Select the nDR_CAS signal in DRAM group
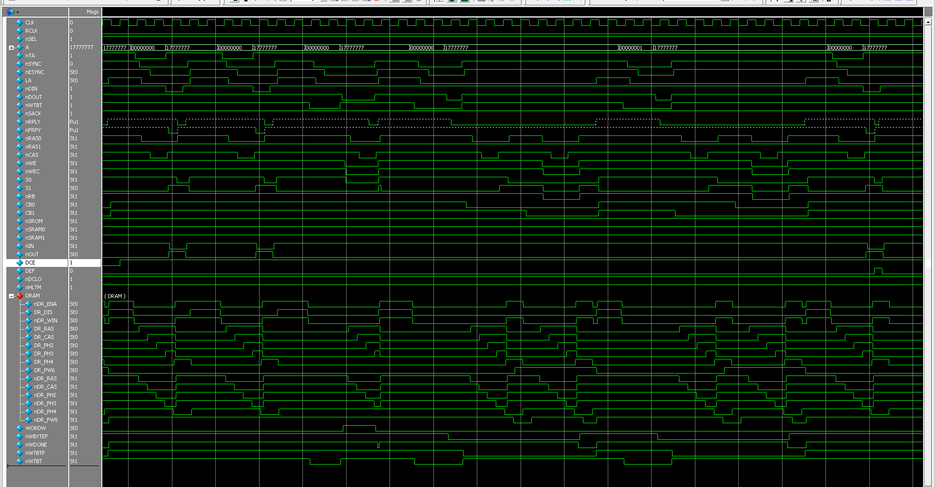This screenshot has width=935, height=487. point(45,387)
